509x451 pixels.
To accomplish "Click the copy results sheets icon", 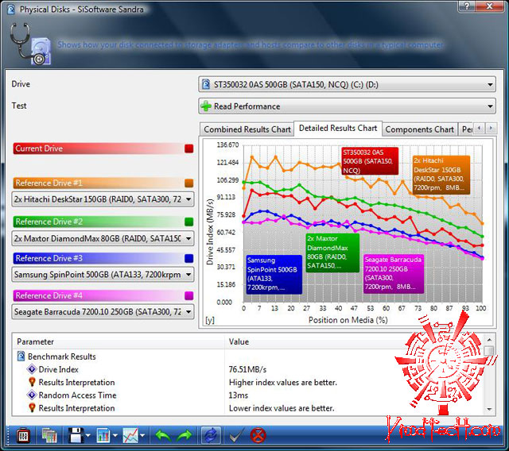I will (x=49, y=436).
